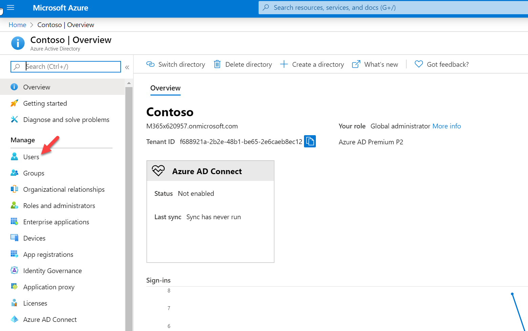Screen dimensions: 528x331
Task: Click the Got feedback heart icon
Action: click(419, 64)
